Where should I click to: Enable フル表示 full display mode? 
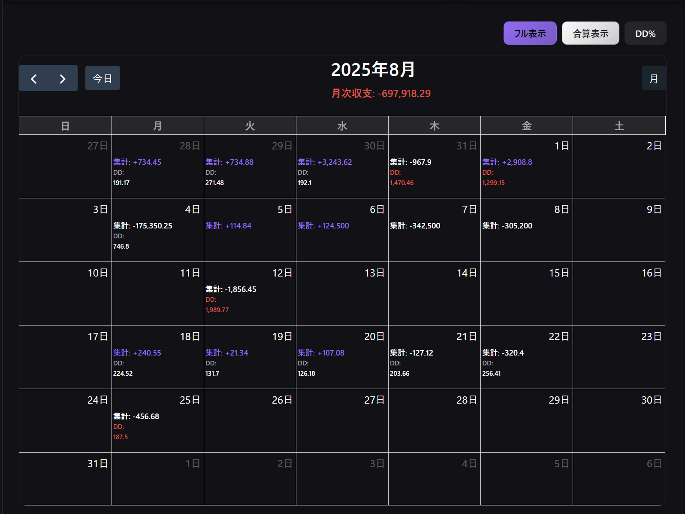[530, 33]
